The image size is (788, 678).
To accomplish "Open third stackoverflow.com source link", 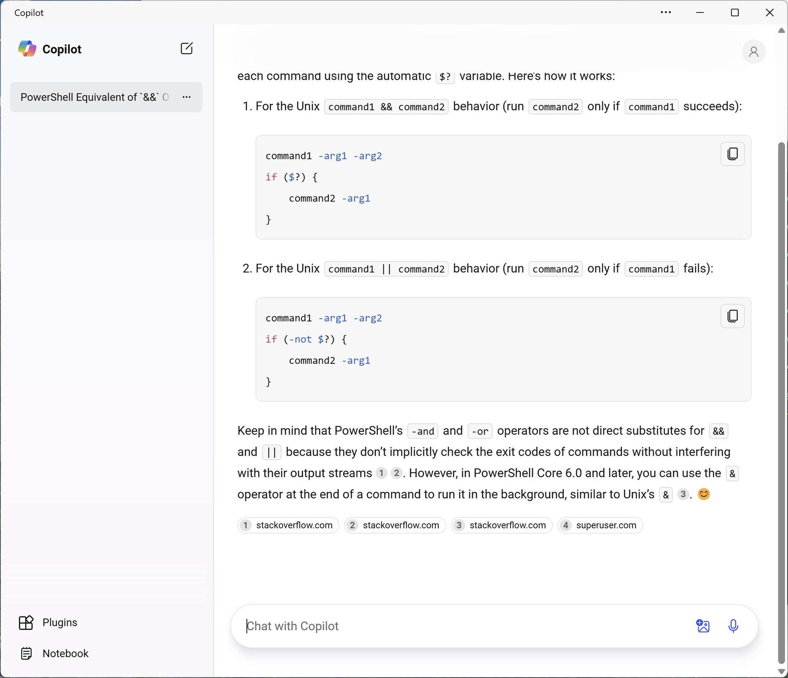I will pos(502,525).
